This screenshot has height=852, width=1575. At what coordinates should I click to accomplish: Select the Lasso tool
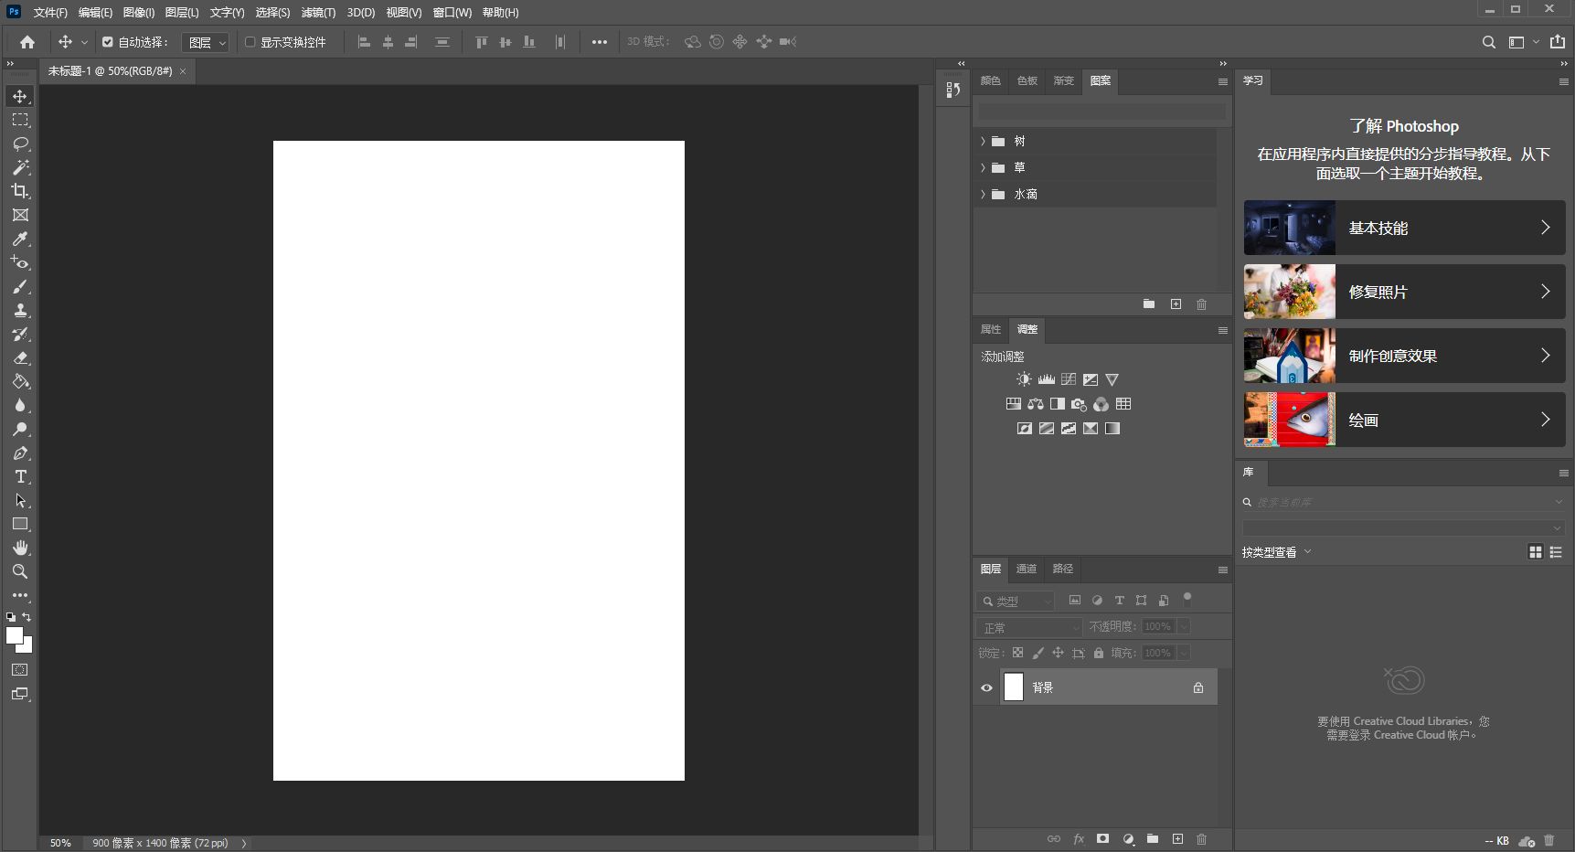(x=20, y=144)
